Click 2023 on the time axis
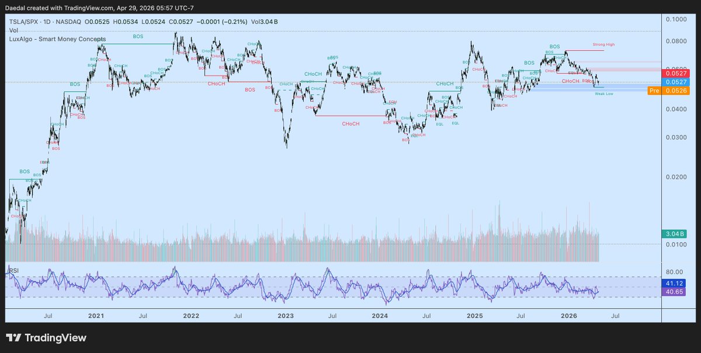The image size is (701, 353). pos(285,316)
